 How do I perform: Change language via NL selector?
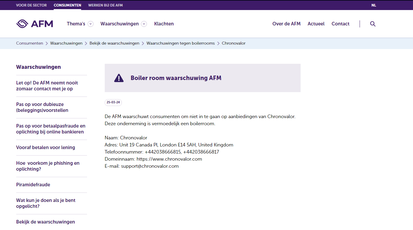pos(374,5)
